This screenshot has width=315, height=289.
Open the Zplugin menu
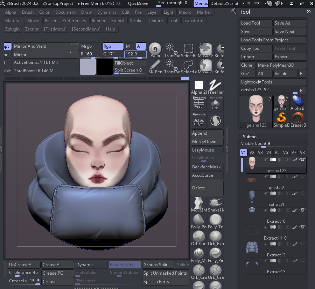[x=13, y=29]
